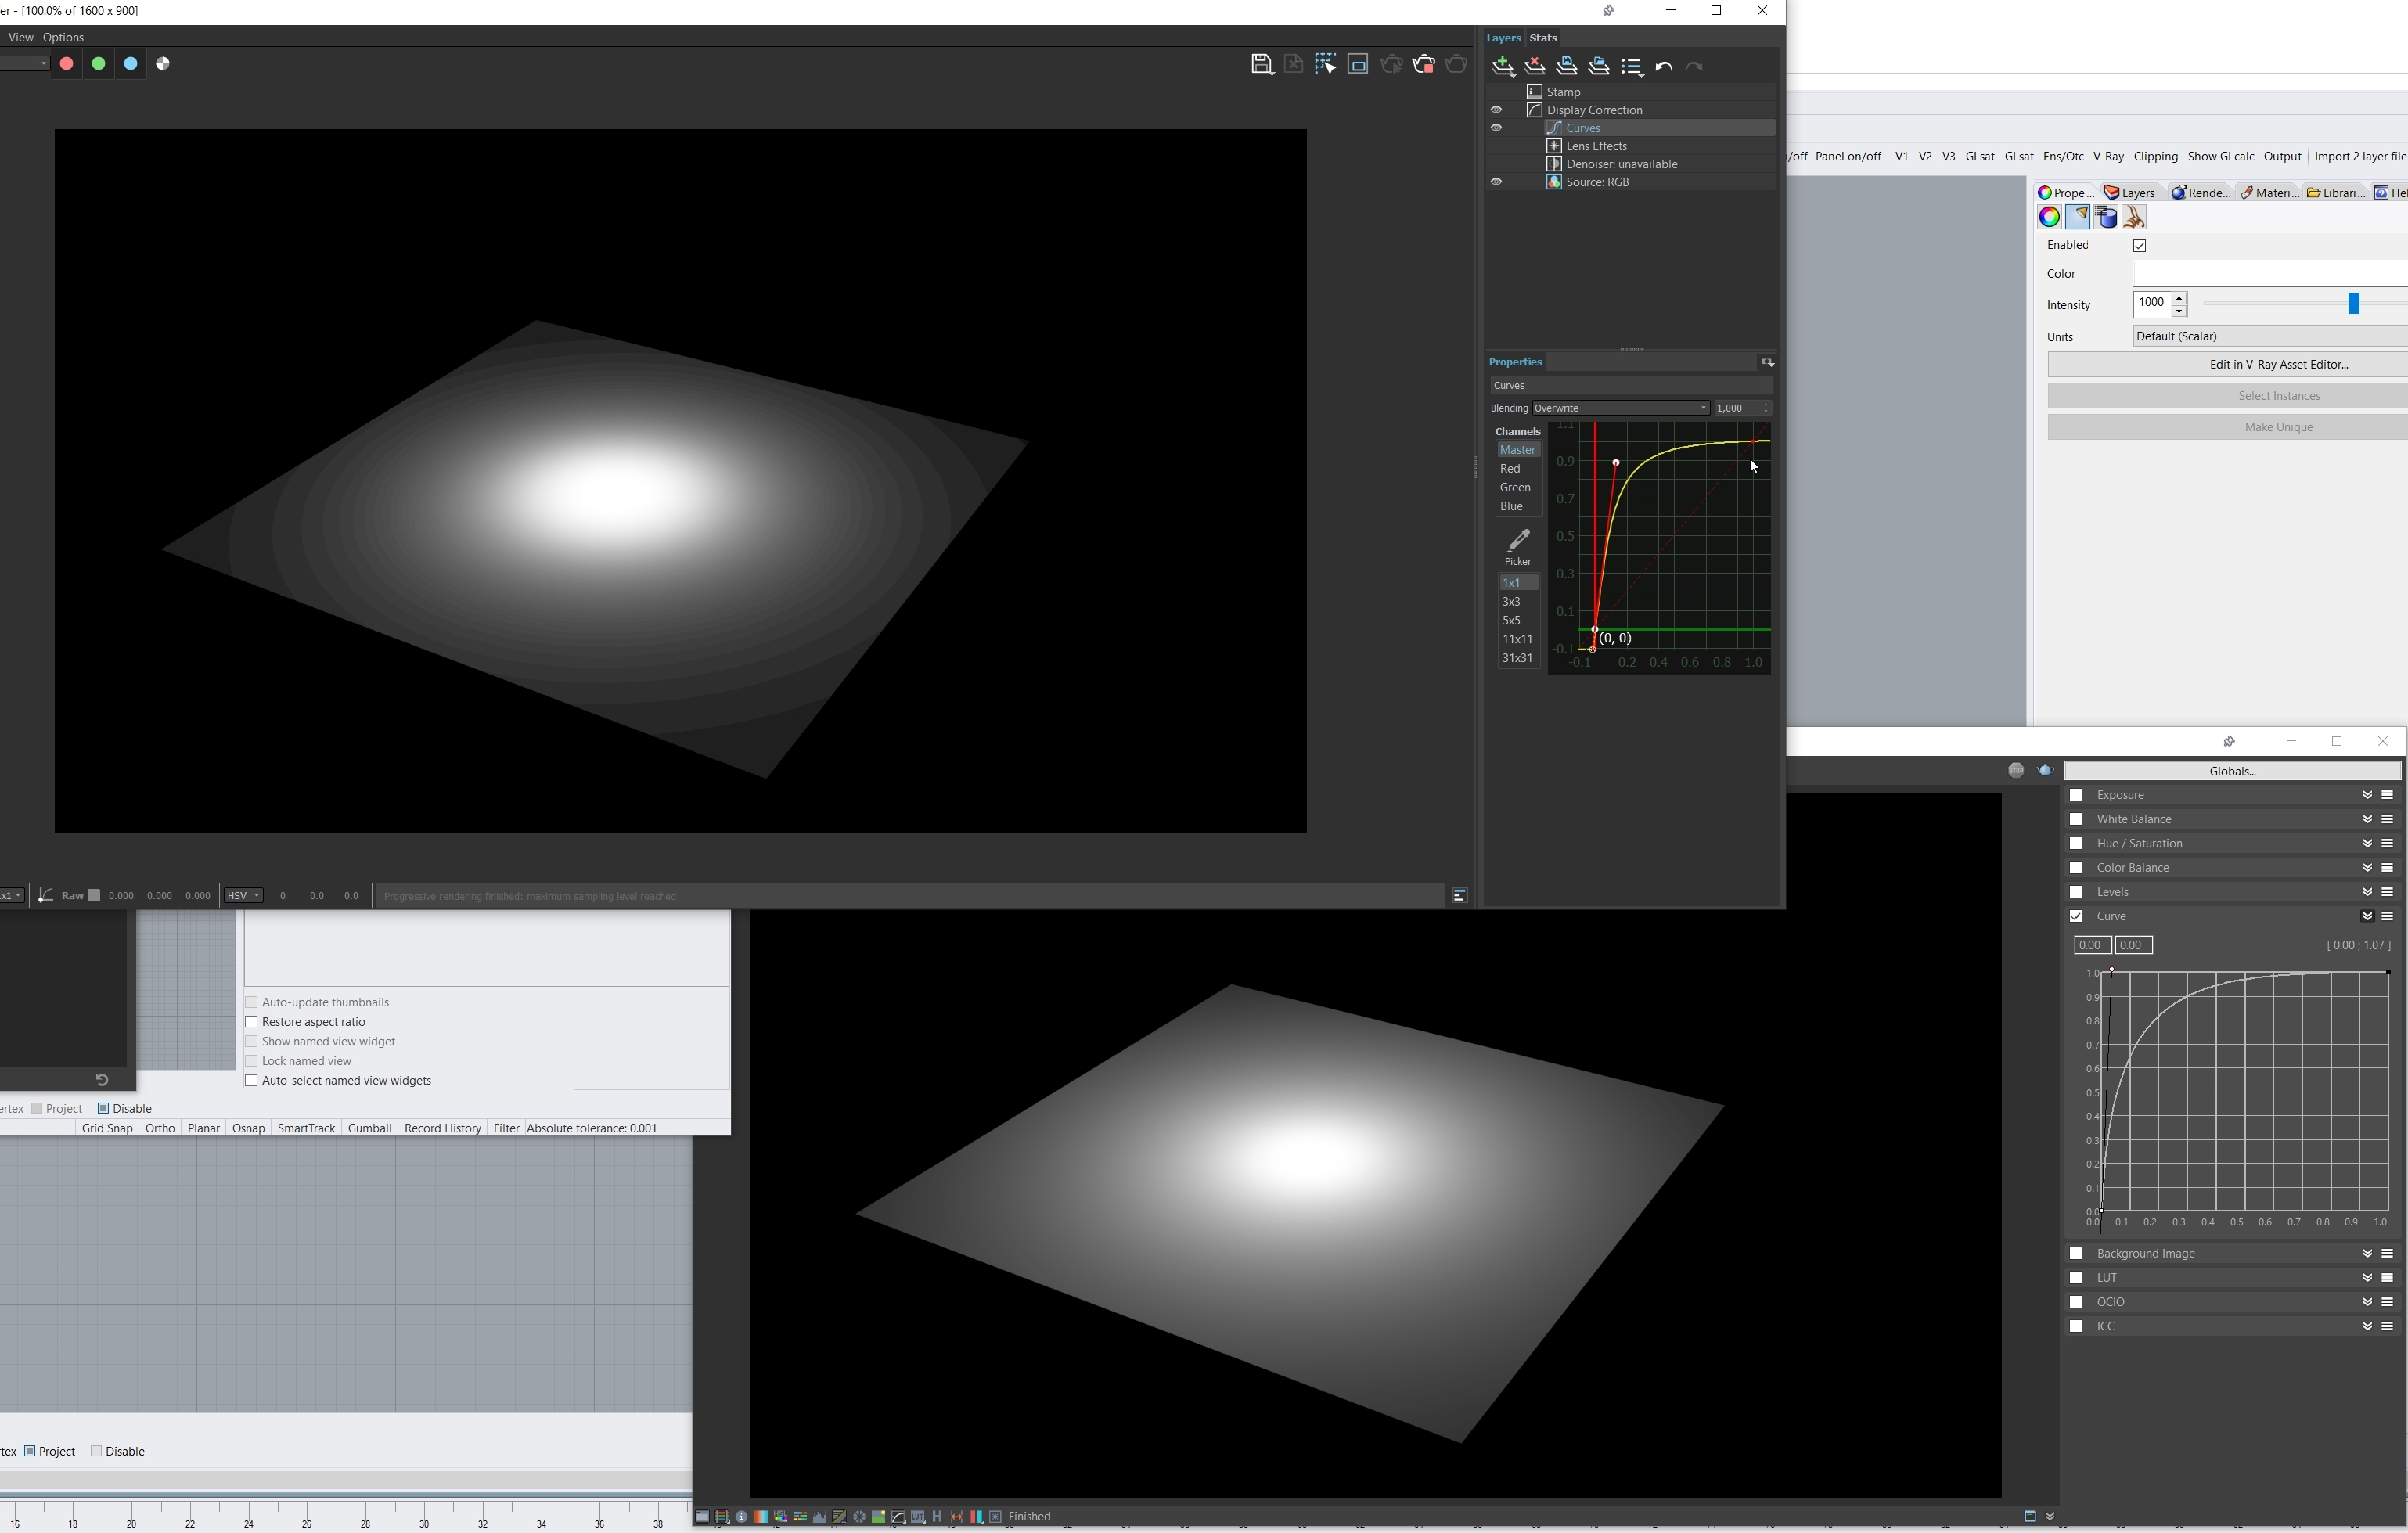Viewport: 2408px width, 1533px height.
Task: Open the Options menu in VFB
Action: 63,37
